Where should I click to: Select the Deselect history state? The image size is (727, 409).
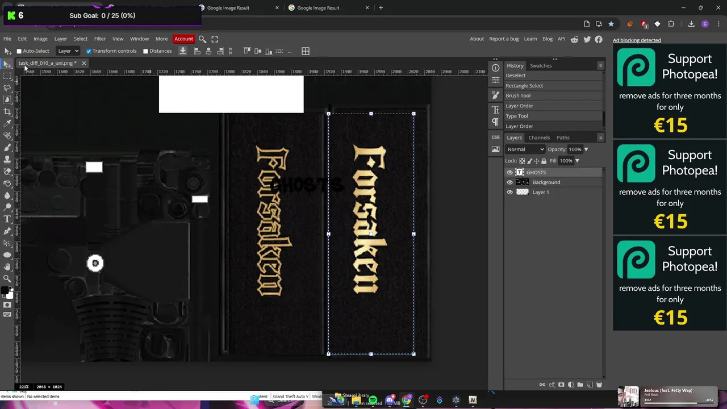pyautogui.click(x=553, y=76)
